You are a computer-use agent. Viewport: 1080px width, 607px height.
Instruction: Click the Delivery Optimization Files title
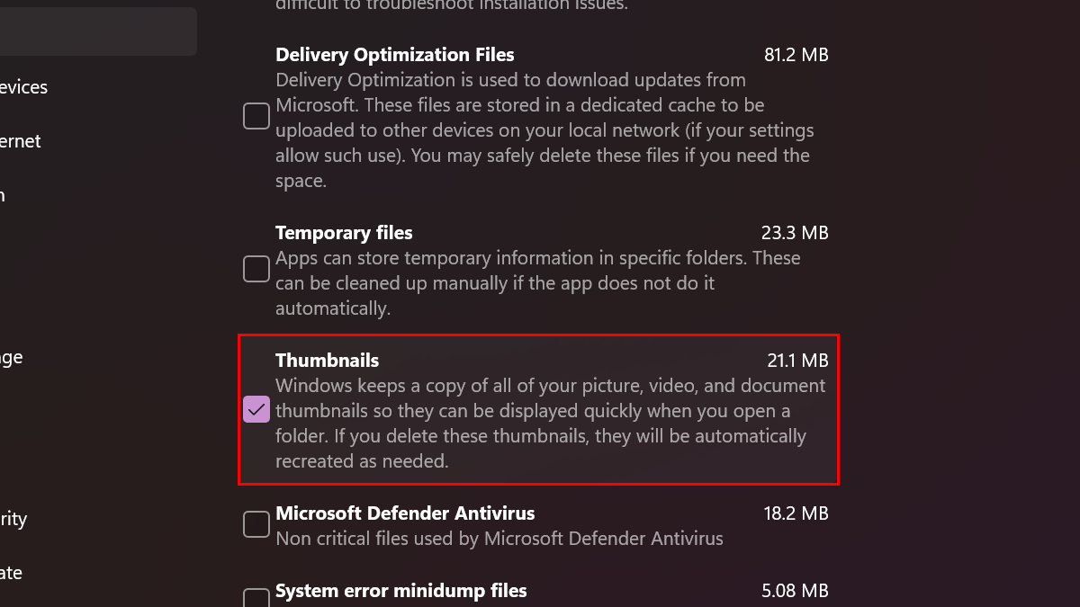click(x=394, y=55)
